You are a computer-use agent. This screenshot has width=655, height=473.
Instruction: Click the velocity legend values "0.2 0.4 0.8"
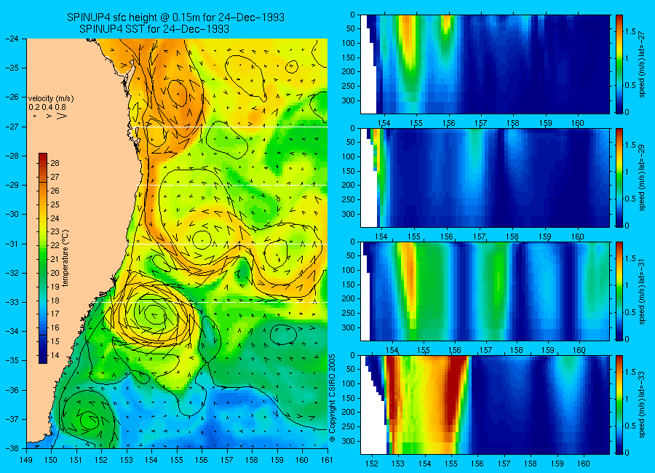pyautogui.click(x=47, y=107)
